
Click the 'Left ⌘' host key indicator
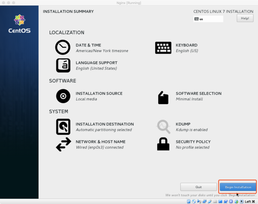coord(250,202)
